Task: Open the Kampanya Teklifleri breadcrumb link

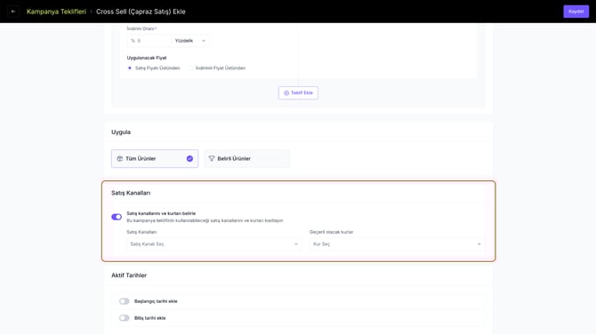Action: coord(56,12)
